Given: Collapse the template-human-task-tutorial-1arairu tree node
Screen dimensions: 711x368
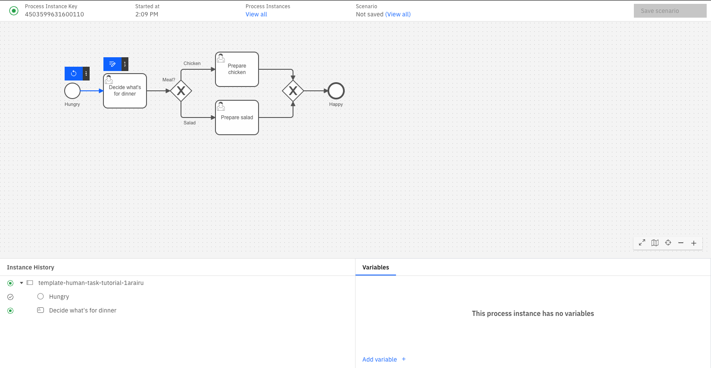Looking at the screenshot, I should click(x=22, y=283).
